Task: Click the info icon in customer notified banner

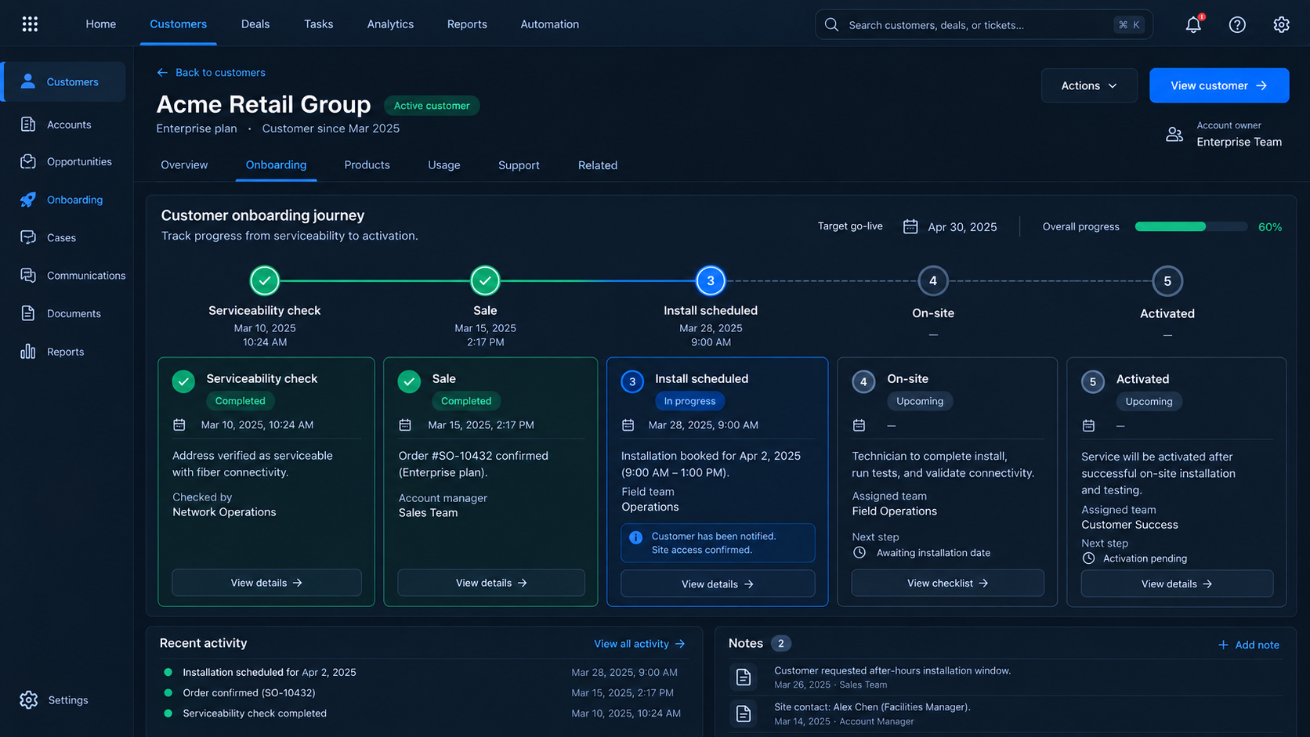Action: pyautogui.click(x=635, y=537)
